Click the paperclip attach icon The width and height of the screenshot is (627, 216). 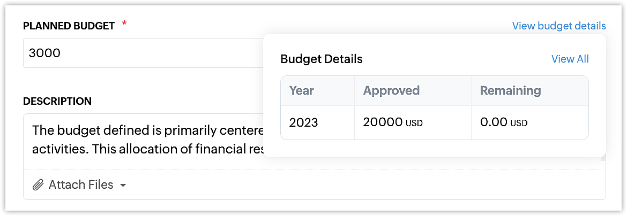pos(38,185)
